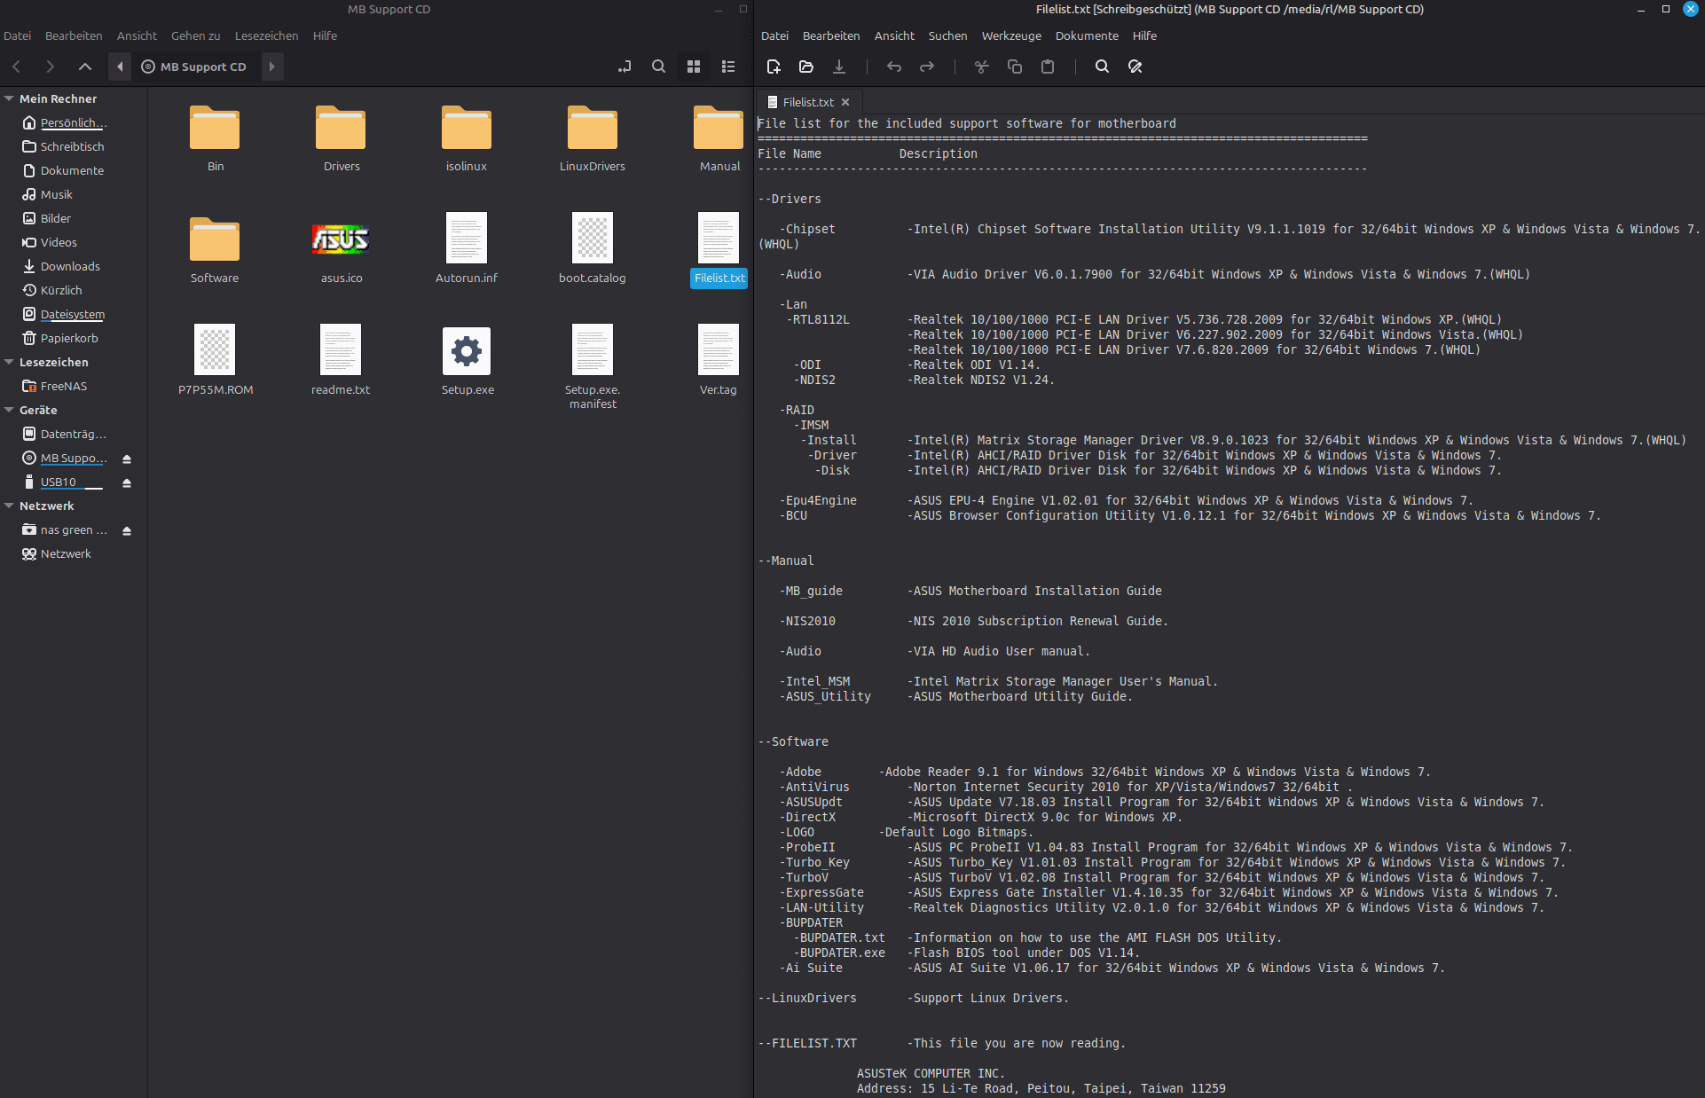Screen dimensions: 1705x1098
Task: Click the paste clipboard icon
Action: point(1047,67)
